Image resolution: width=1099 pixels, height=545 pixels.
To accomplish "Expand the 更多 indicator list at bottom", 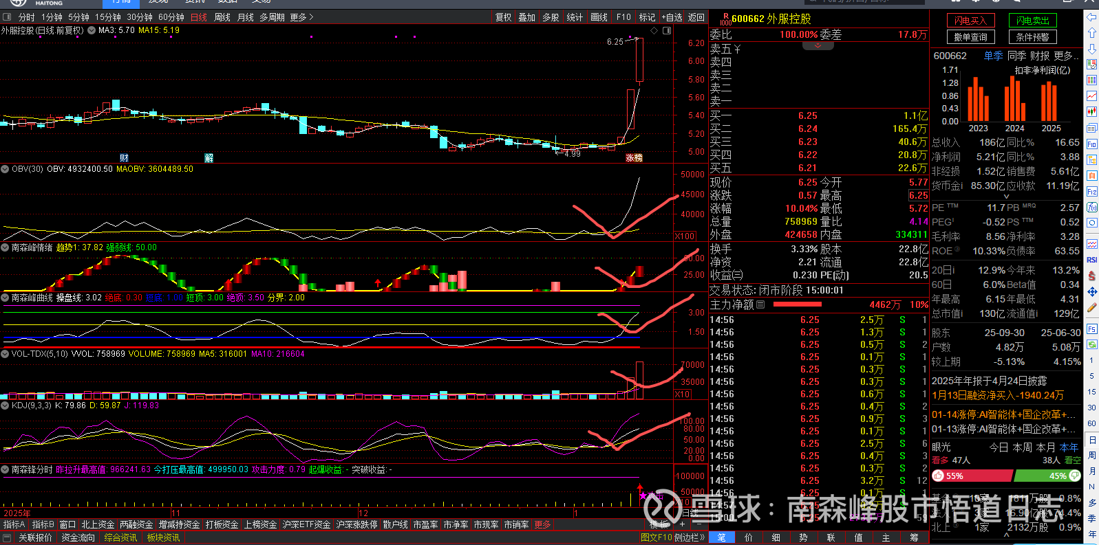I will [543, 524].
